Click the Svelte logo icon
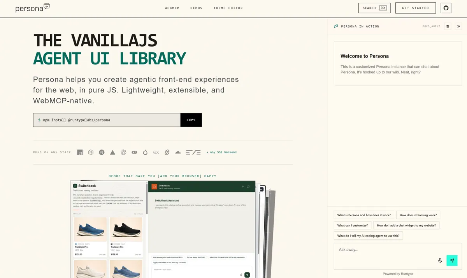The height and width of the screenshot is (278, 467). (x=167, y=153)
